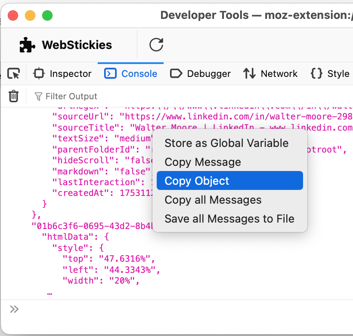The width and height of the screenshot is (353, 336).
Task: Open the Style Editor tab
Action: [x=331, y=74]
